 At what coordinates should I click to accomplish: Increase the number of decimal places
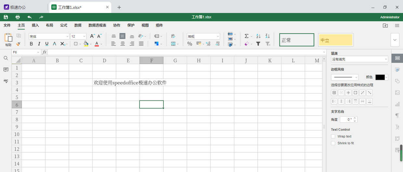(208, 44)
